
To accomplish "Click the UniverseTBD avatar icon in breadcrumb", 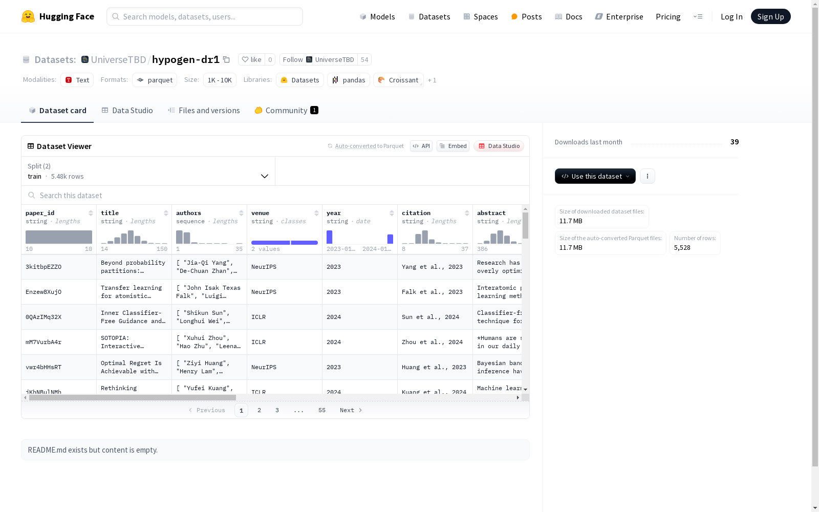I will [x=85, y=59].
